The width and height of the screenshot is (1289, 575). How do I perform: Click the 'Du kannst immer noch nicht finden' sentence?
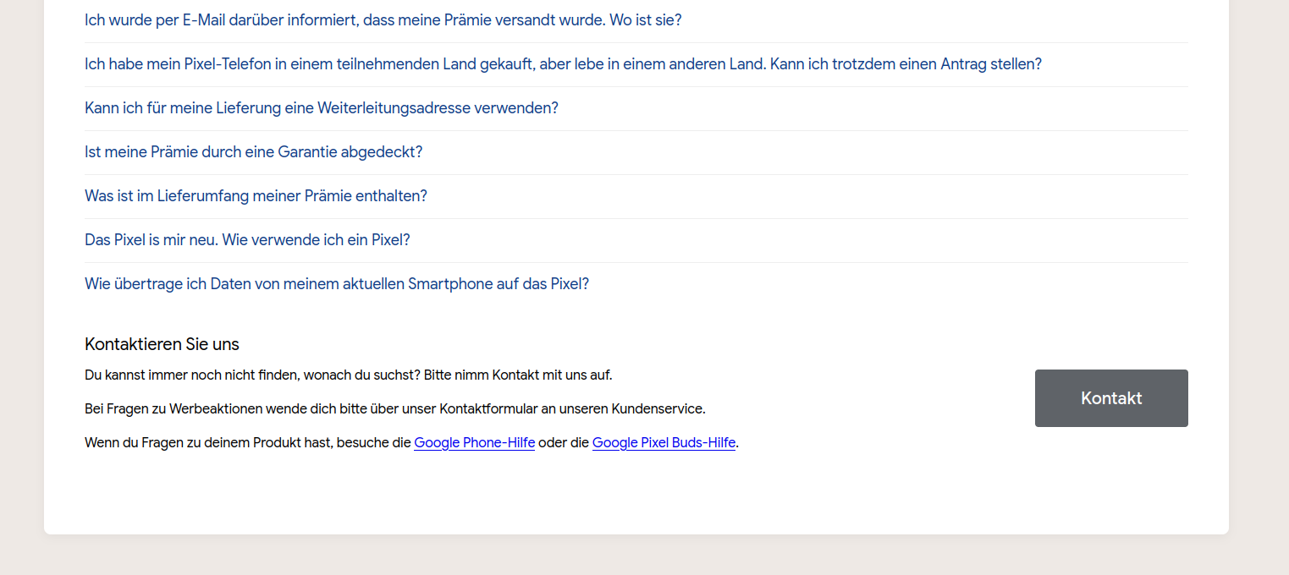[x=252, y=375]
